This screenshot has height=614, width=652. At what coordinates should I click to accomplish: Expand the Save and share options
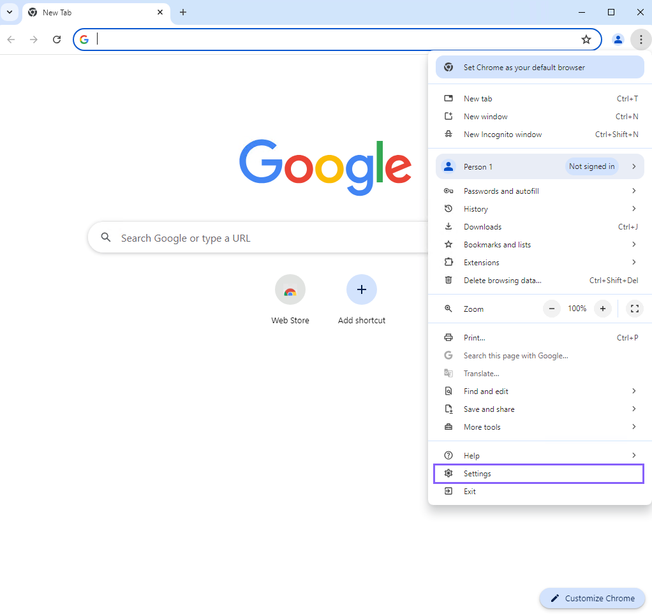(633, 409)
